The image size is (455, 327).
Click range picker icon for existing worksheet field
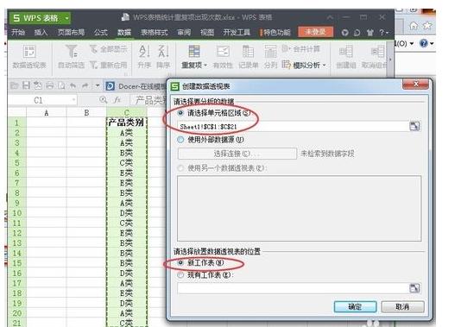414,288
